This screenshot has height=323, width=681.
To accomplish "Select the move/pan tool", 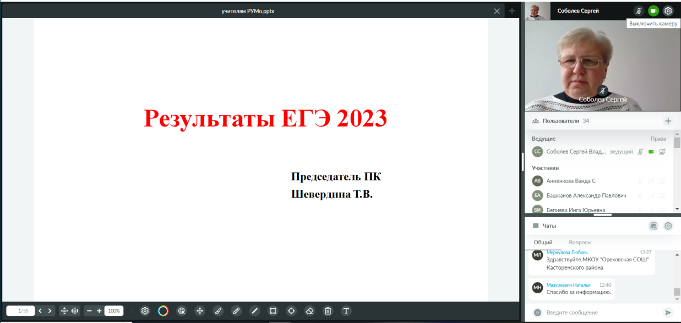I will [x=200, y=311].
